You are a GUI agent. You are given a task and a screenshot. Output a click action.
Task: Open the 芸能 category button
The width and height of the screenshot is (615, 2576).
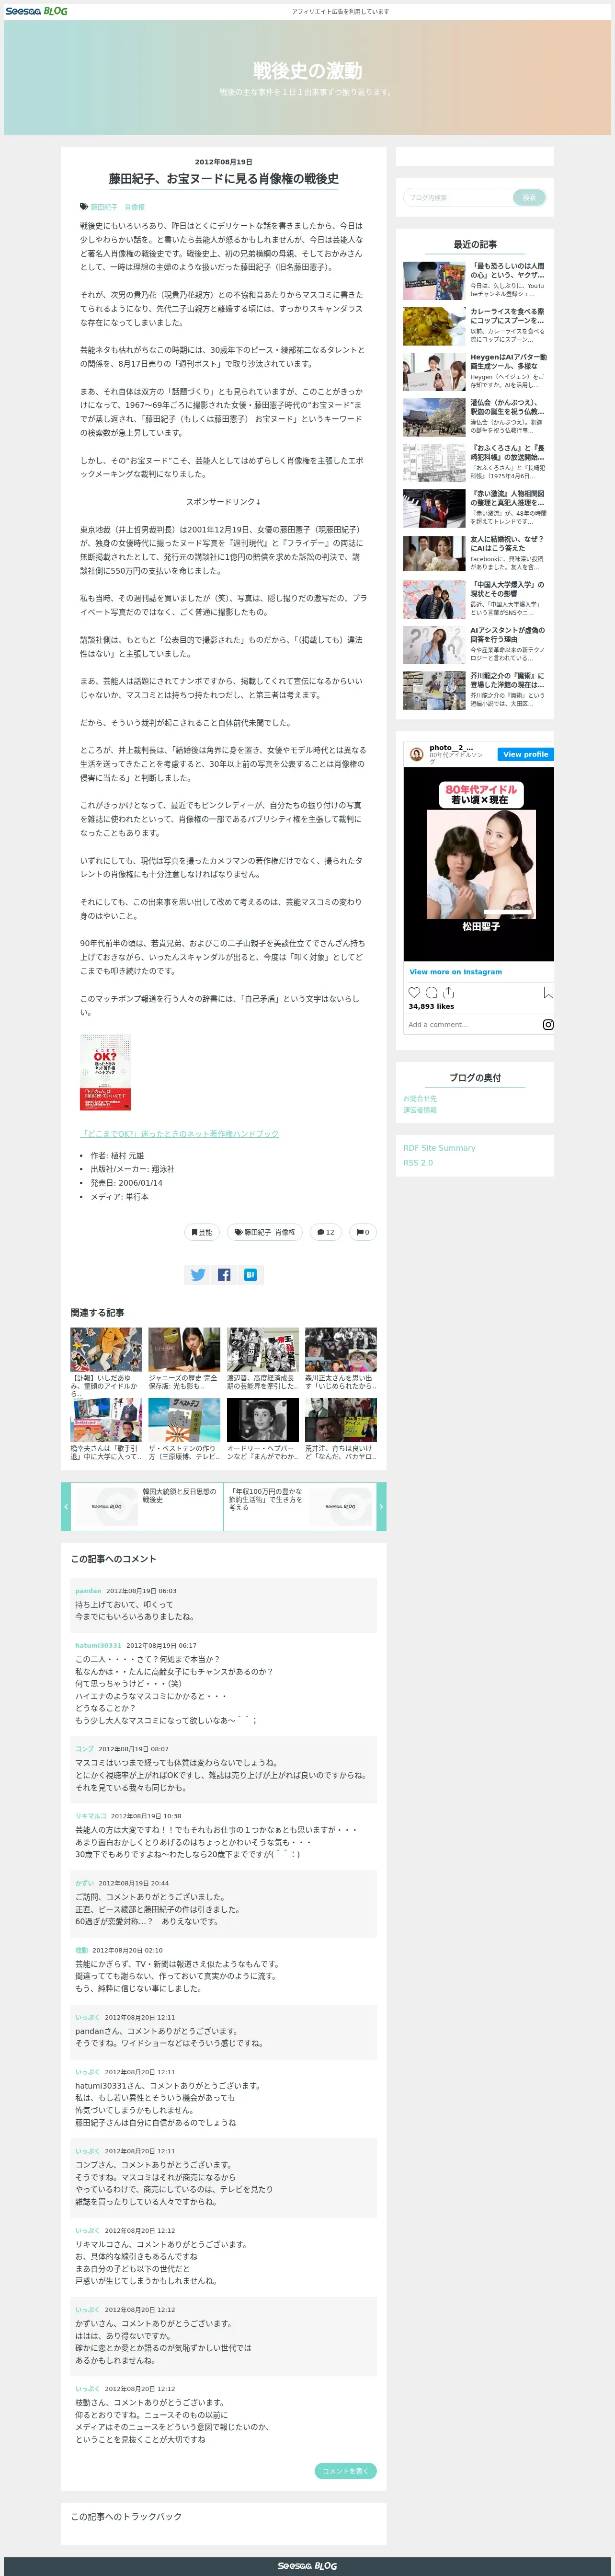point(202,1232)
